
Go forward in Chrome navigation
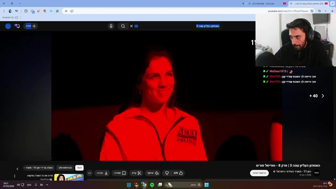[x=326, y=11]
